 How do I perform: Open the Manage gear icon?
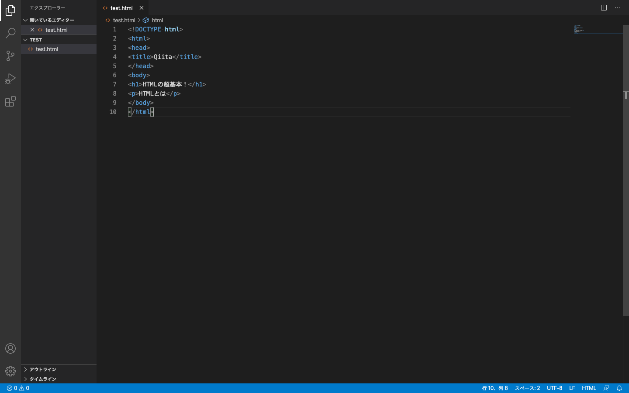(x=10, y=371)
